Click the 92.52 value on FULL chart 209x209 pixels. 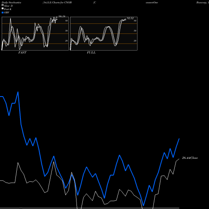point(130,18)
